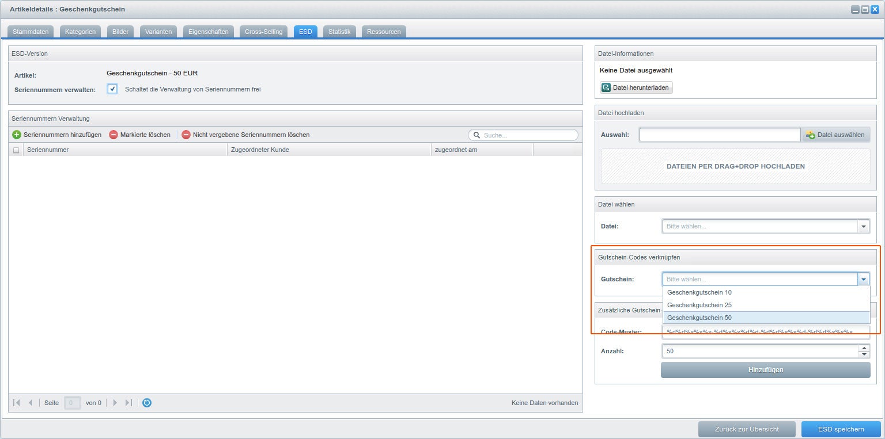
Task: Select Geschenkgutschein 25 from the list
Action: tap(766, 305)
